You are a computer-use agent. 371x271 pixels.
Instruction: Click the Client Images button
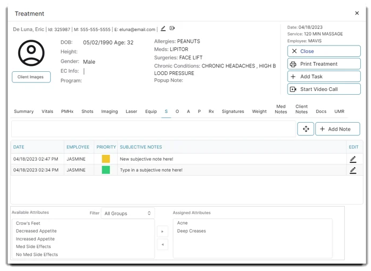[31, 77]
